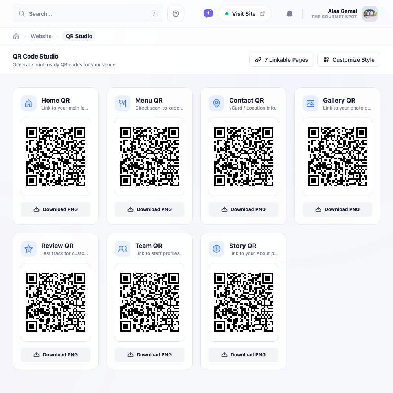Download PNG for Gallery QR

[x=337, y=209]
